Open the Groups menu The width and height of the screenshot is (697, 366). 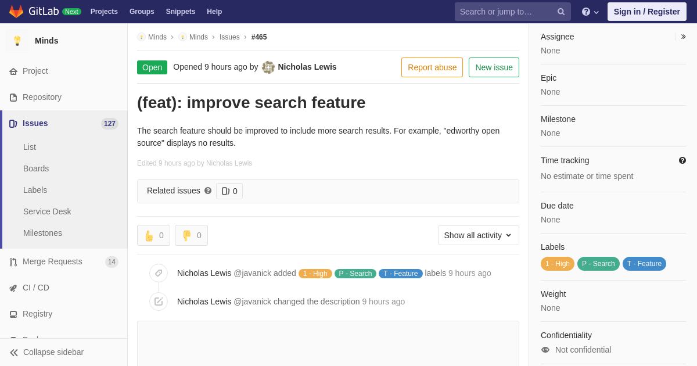coord(142,12)
